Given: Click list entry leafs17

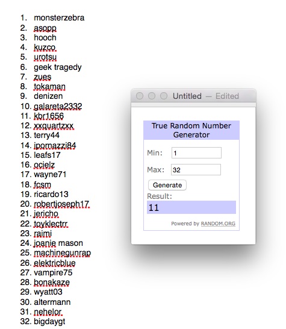Looking at the screenshot, I should pyautogui.click(x=47, y=155).
